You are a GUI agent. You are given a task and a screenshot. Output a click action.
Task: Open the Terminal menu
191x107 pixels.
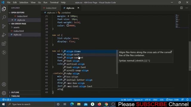pos(54,2)
